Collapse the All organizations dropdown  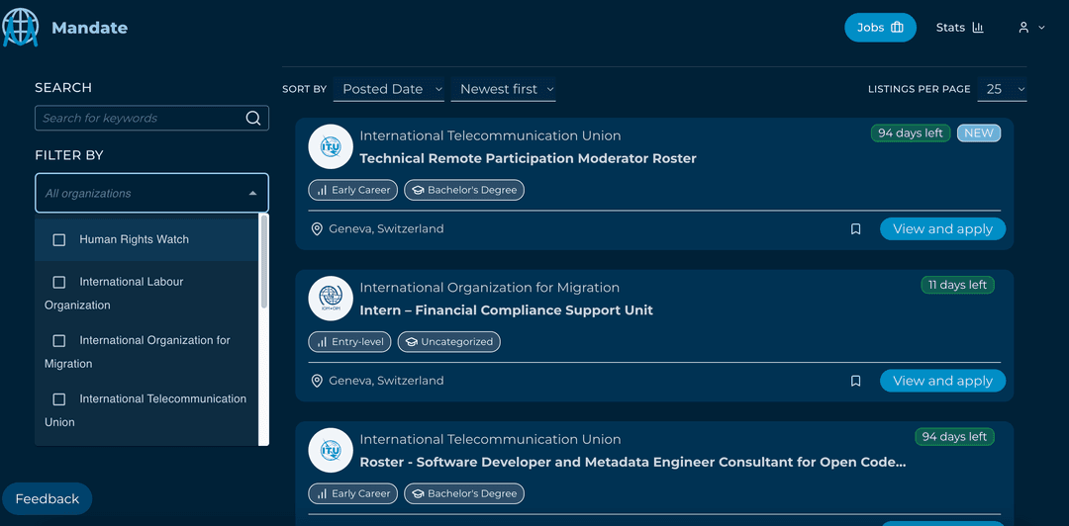(253, 194)
